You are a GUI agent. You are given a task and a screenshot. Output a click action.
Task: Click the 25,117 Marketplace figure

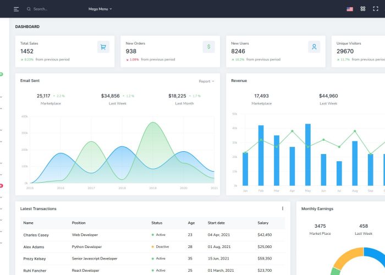click(43, 96)
